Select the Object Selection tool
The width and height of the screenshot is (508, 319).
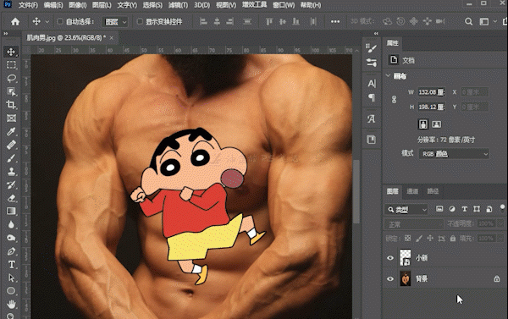(11, 91)
